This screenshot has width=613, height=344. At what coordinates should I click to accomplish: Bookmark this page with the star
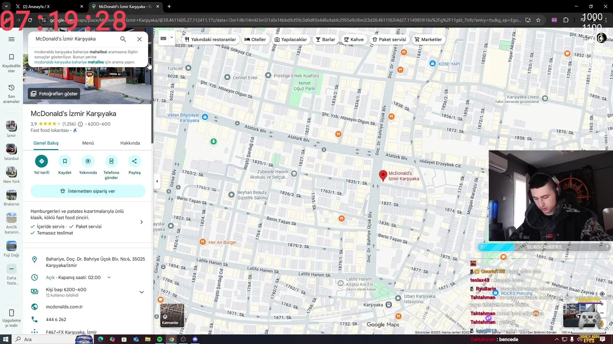coord(538,20)
